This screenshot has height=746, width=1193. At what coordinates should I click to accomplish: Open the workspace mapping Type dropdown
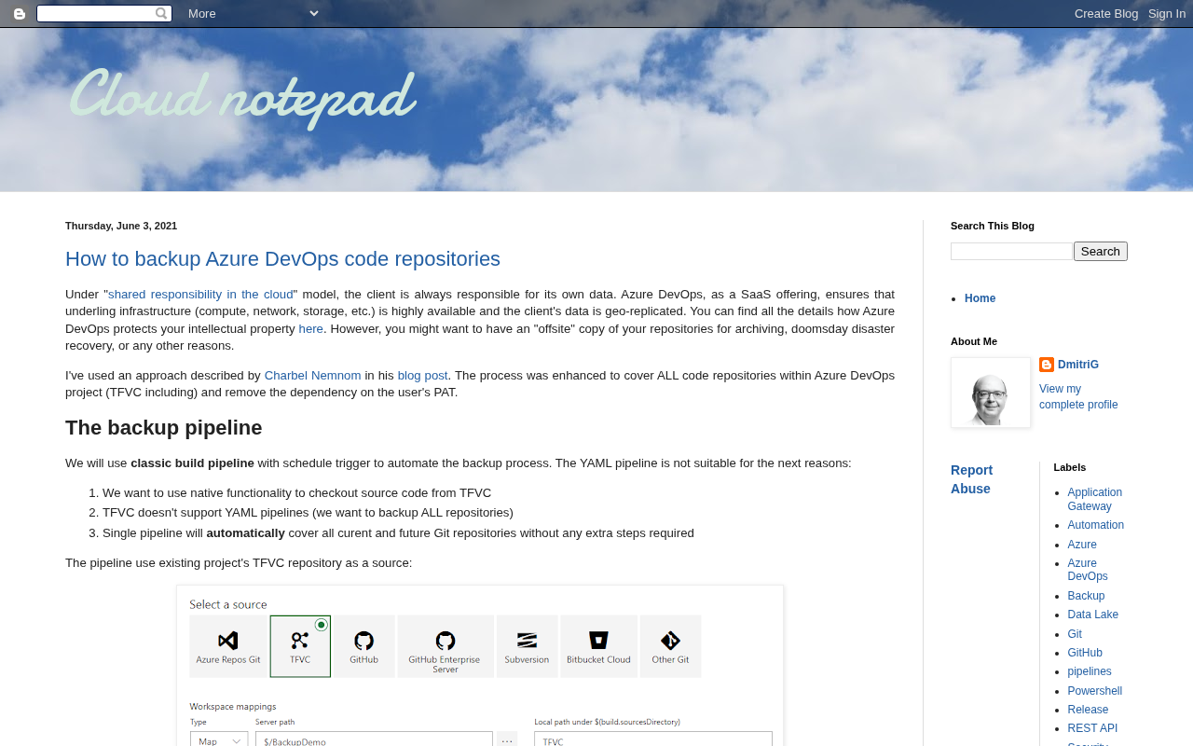219,739
